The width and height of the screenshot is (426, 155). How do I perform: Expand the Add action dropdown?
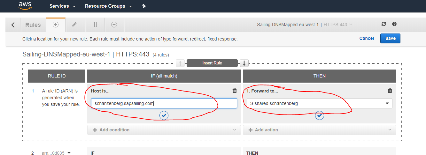click(319, 130)
